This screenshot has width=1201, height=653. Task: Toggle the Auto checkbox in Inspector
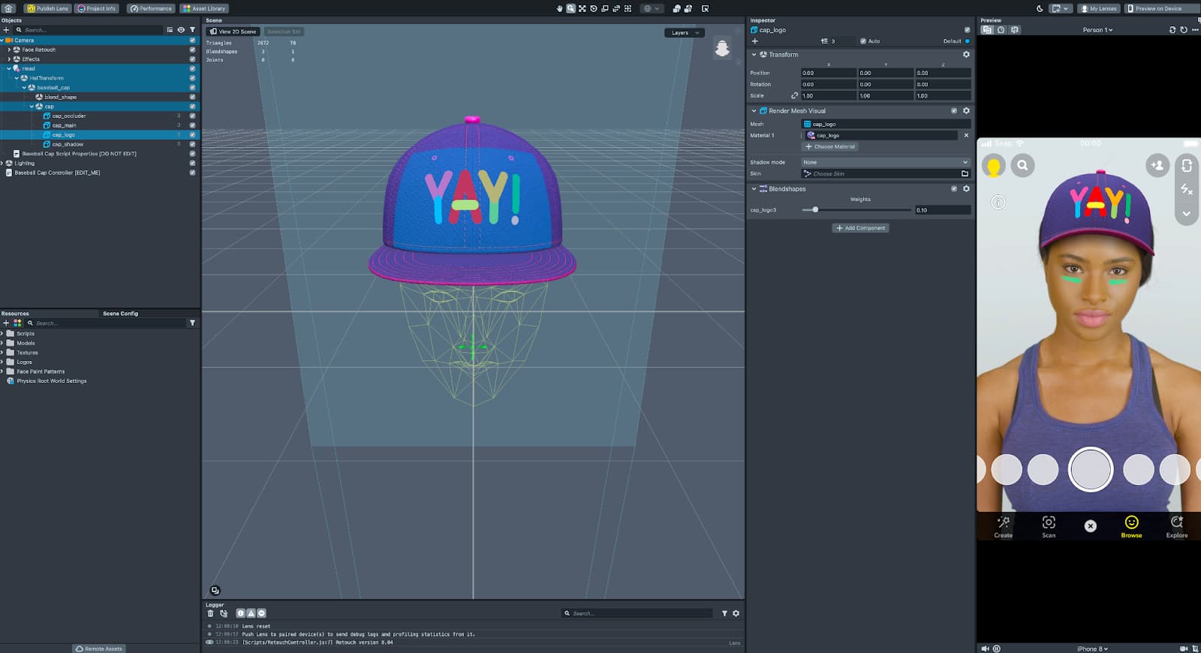(x=863, y=41)
